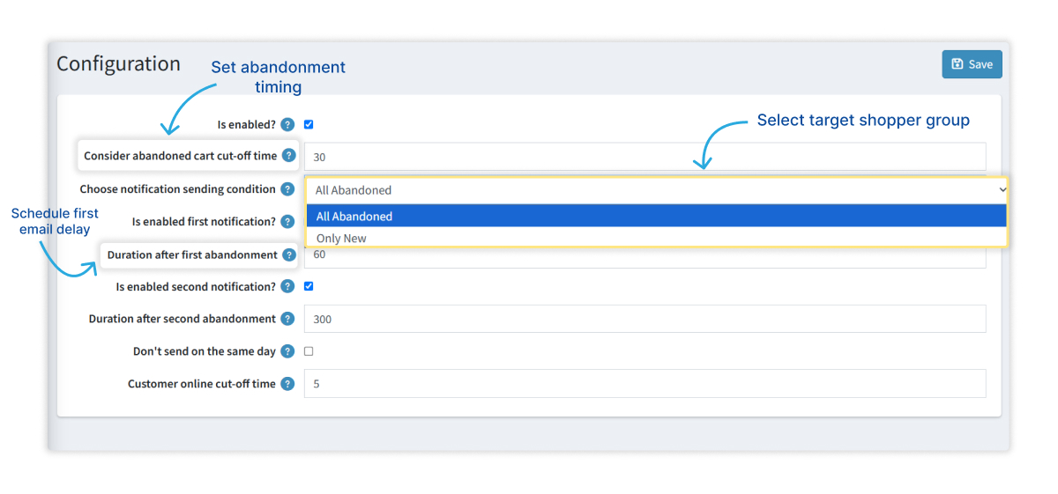Show help for Is enabled first notification
Viewport: 1058px width, 494px height.
(287, 222)
